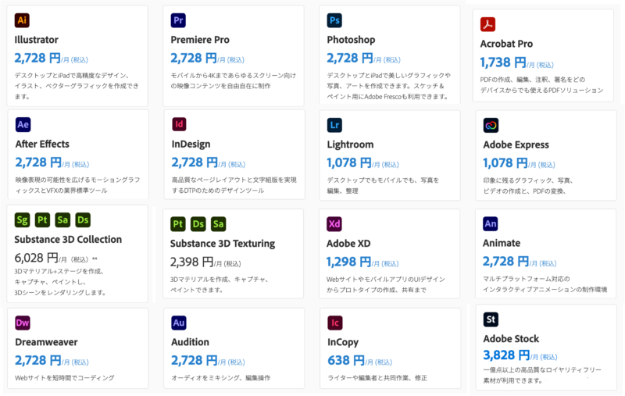Click the InCopy Ic icon
This screenshot has height=396, width=625.
335,323
